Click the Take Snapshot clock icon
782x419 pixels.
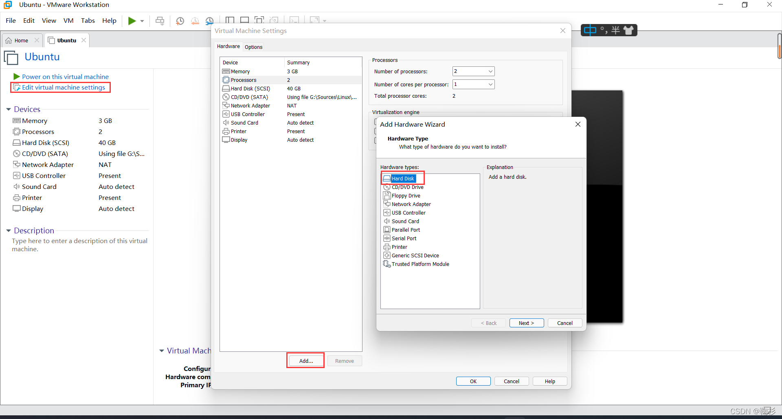[180, 21]
